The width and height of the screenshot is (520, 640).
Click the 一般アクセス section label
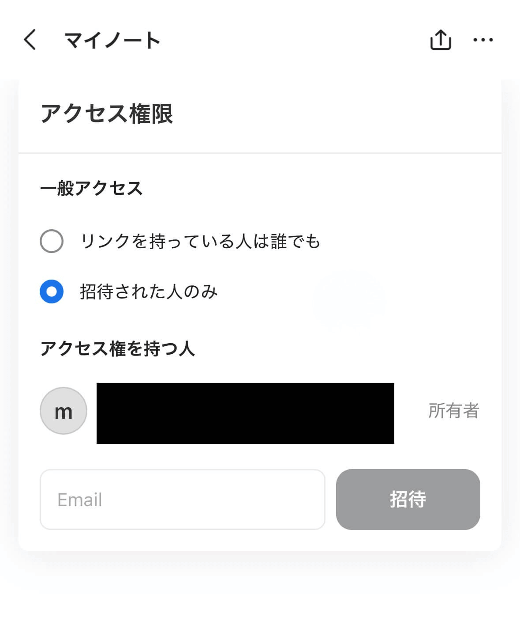[x=91, y=188]
